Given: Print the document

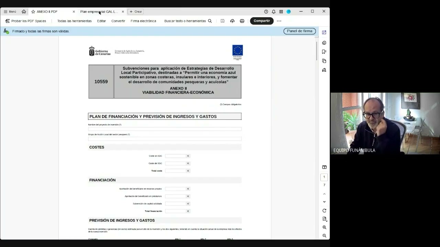Looking at the screenshot, I should 242,21.
